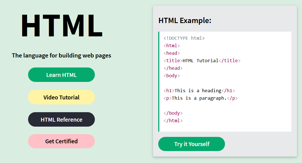The width and height of the screenshot is (302, 163).
Task: Click the 'This is a heading' h1 line
Action: [x=199, y=91]
